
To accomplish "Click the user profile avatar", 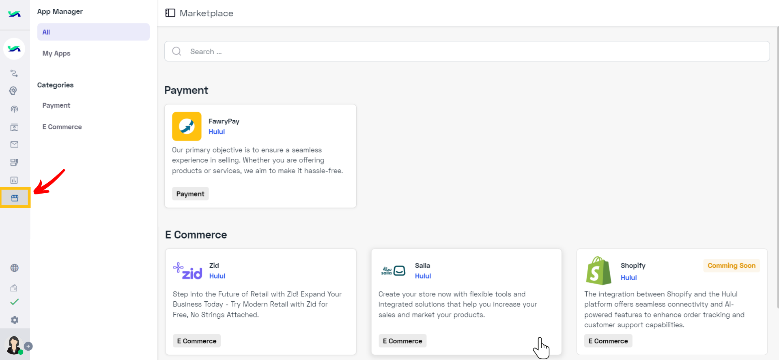I will (13, 345).
